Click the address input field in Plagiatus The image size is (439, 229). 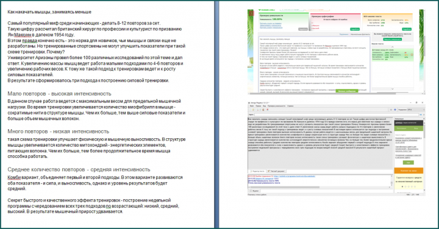click(x=337, y=114)
